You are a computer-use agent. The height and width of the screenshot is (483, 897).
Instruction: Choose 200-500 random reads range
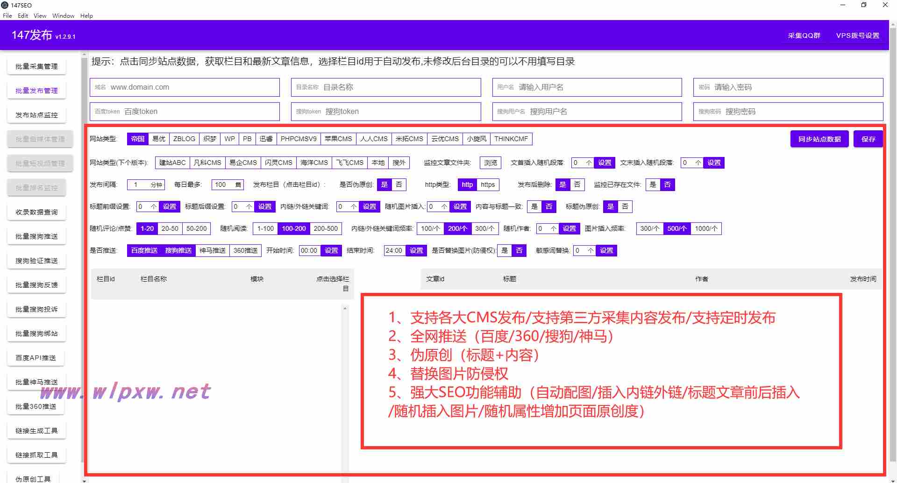point(326,228)
